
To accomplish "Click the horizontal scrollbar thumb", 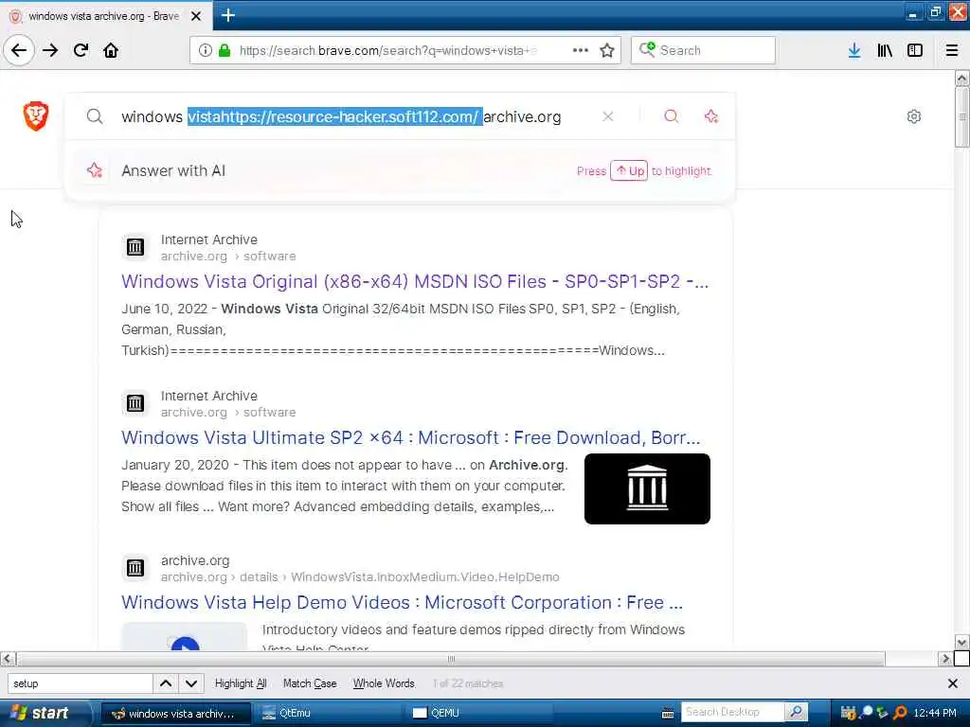I will 450,659.
